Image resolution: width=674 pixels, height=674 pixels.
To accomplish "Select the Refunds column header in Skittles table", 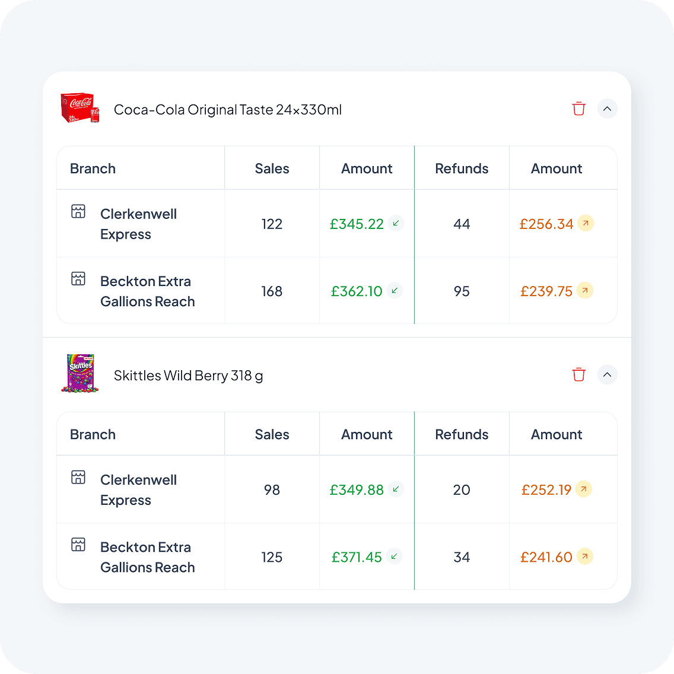I will 462,434.
